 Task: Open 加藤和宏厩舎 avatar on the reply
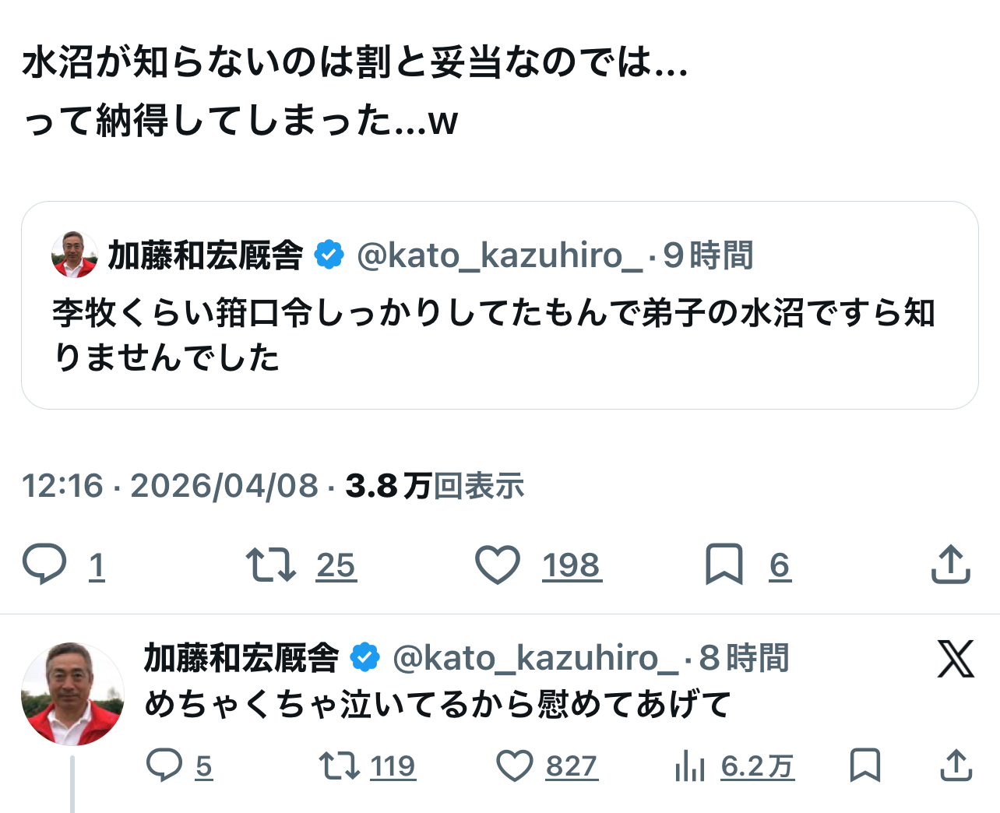pyautogui.click(x=72, y=694)
